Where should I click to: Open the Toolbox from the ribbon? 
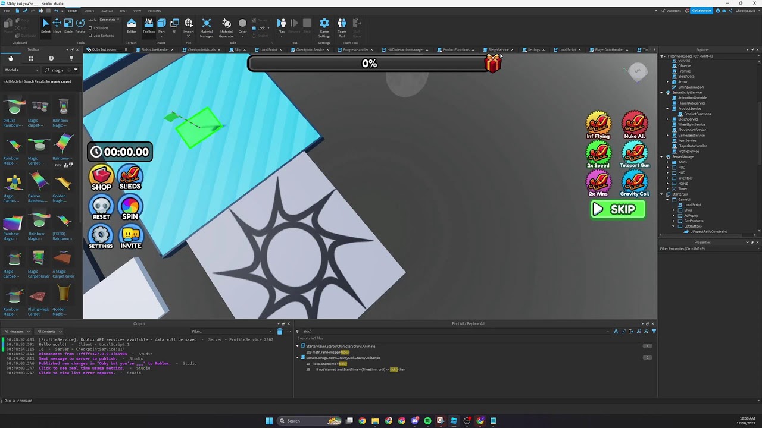tap(149, 26)
